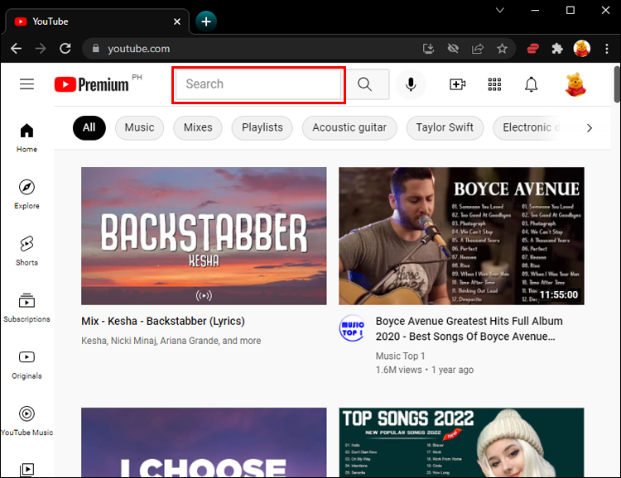Open the YouTube apps grid

494,84
